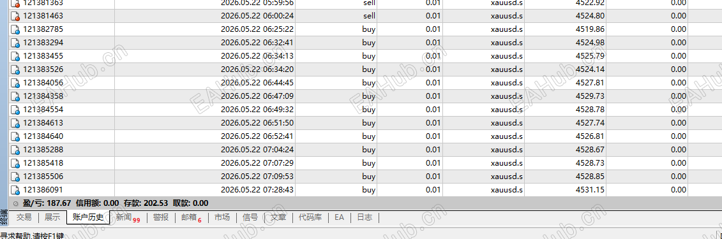722x239 pixels.
Task: Click symbol xauusd.s in order 121385288 row
Action: [506, 150]
